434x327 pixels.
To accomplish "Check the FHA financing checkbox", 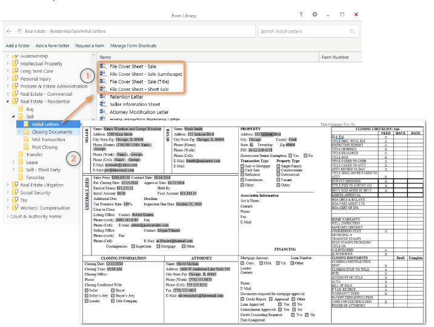I will pos(261,263).
